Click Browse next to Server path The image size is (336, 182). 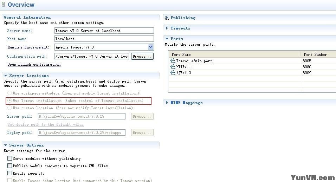click(x=142, y=116)
